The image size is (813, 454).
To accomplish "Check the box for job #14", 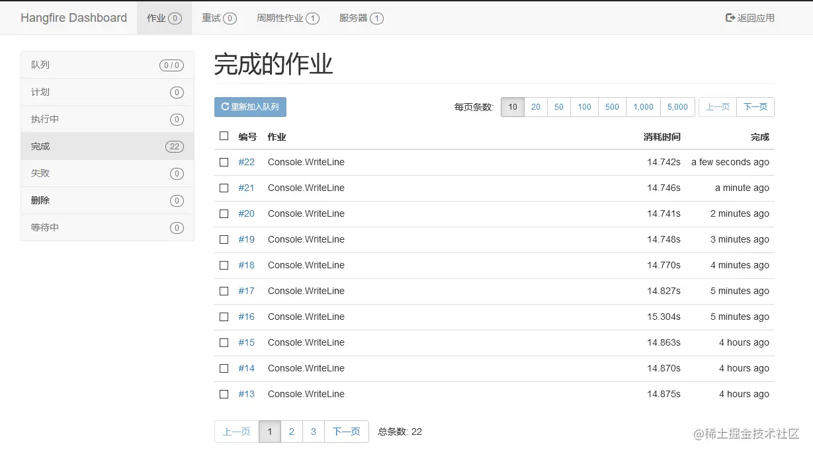I will [x=224, y=368].
